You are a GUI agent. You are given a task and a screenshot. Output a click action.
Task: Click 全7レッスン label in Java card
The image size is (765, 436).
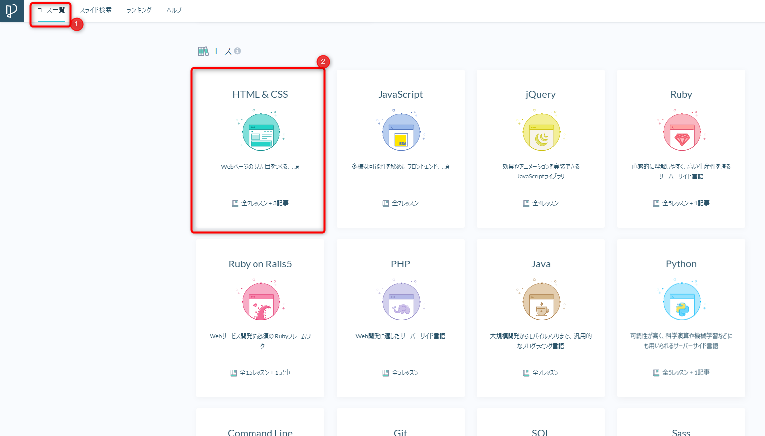pos(546,373)
